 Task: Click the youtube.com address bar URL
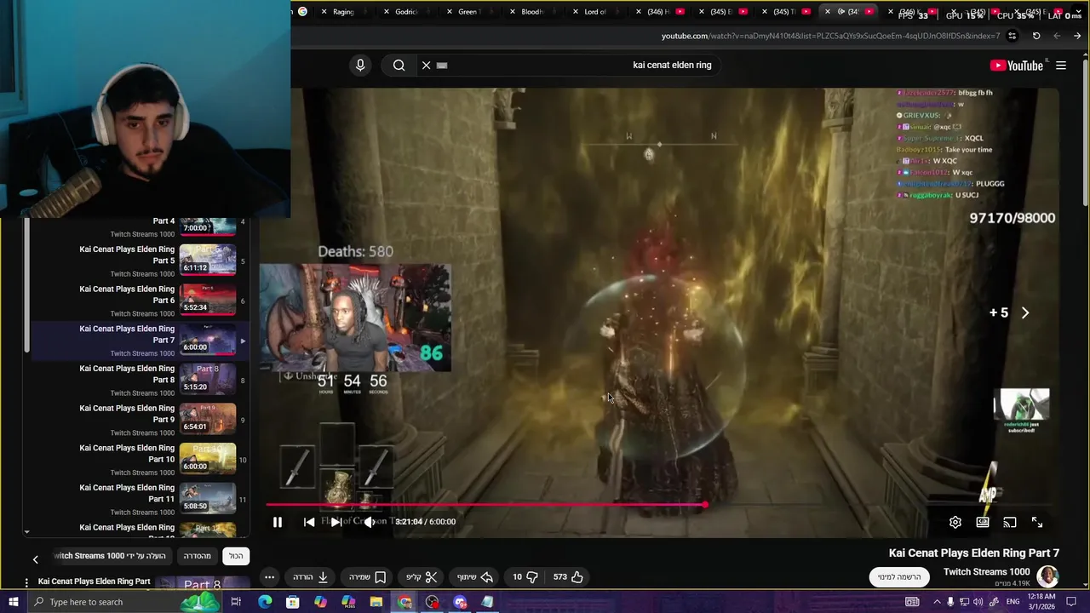pos(830,36)
